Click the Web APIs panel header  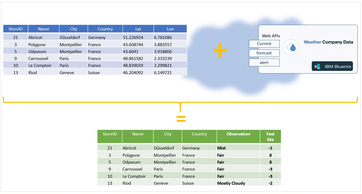pos(271,36)
